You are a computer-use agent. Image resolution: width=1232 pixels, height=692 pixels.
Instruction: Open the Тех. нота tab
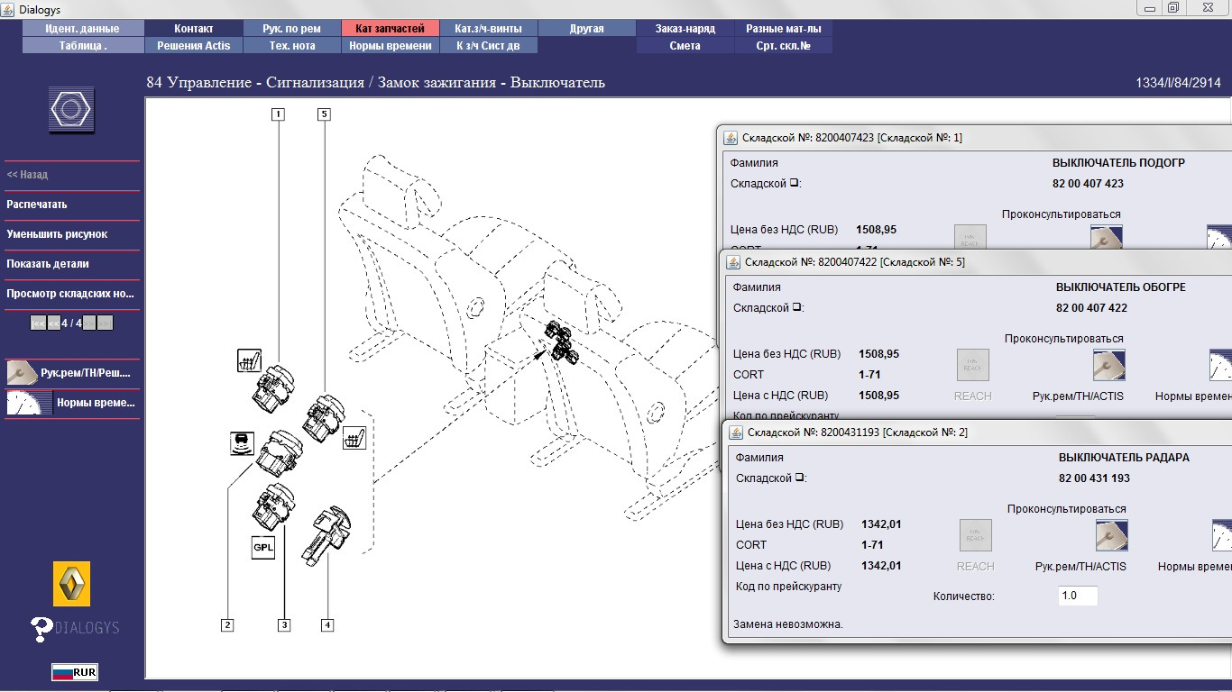pyautogui.click(x=292, y=46)
